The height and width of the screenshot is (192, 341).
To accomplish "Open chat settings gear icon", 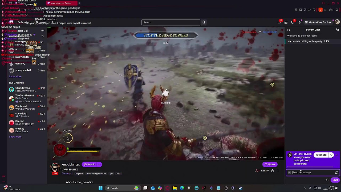I will click(x=327, y=180).
